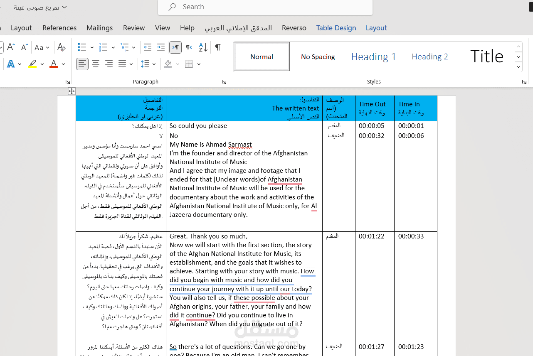Screen dimensions: 533x356
Task: Apply the Heading 2 style
Action: (430, 56)
